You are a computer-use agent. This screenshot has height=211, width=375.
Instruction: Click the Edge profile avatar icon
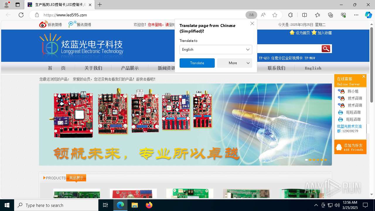click(x=6, y=5)
